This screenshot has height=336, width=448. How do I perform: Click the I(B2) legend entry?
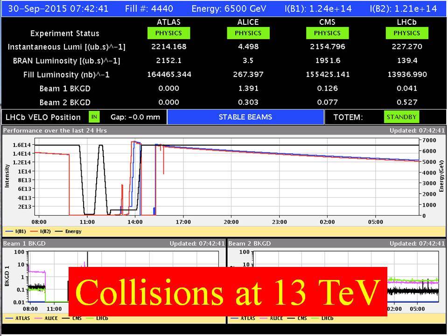pos(41,231)
